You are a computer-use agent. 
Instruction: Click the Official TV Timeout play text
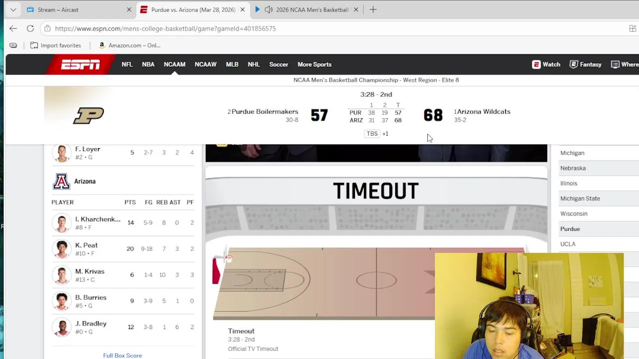pos(253,349)
